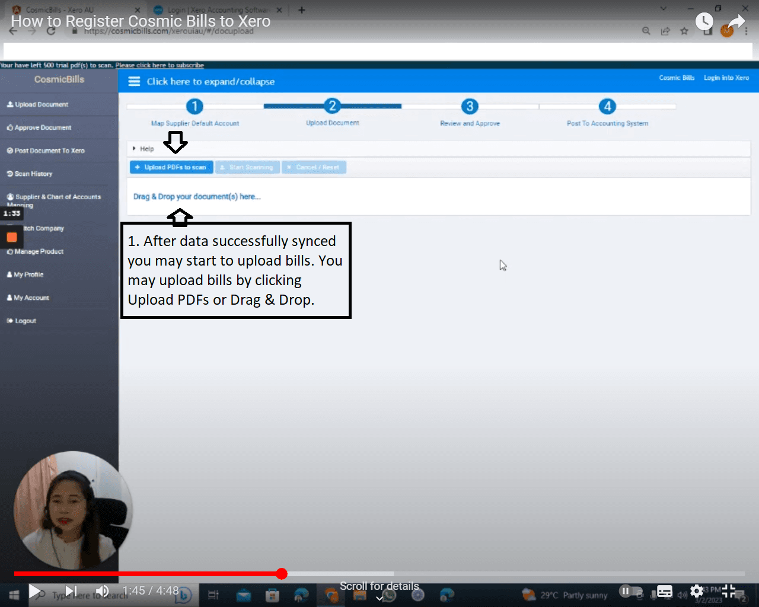This screenshot has height=607, width=759.
Task: Go to step 4 Post To Accounting System
Action: coord(607,107)
